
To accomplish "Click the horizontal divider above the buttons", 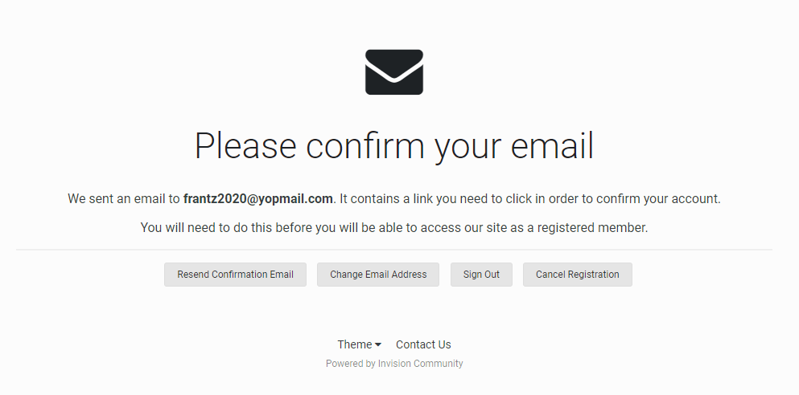I will pos(394,250).
